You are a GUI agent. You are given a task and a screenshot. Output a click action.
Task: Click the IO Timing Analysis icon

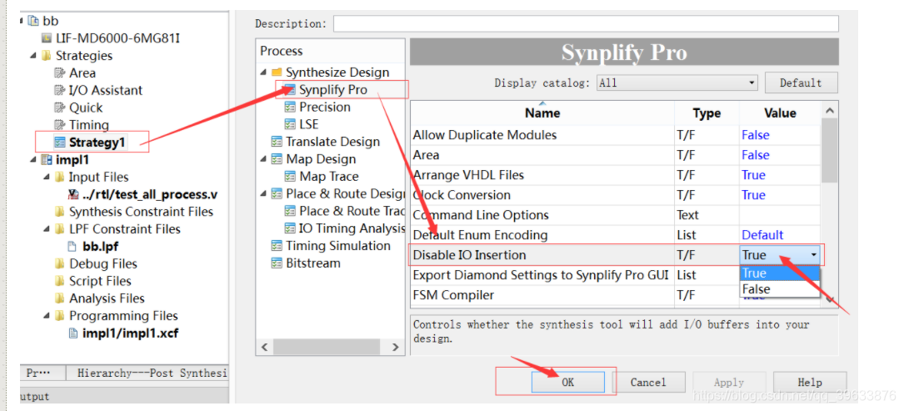290,228
